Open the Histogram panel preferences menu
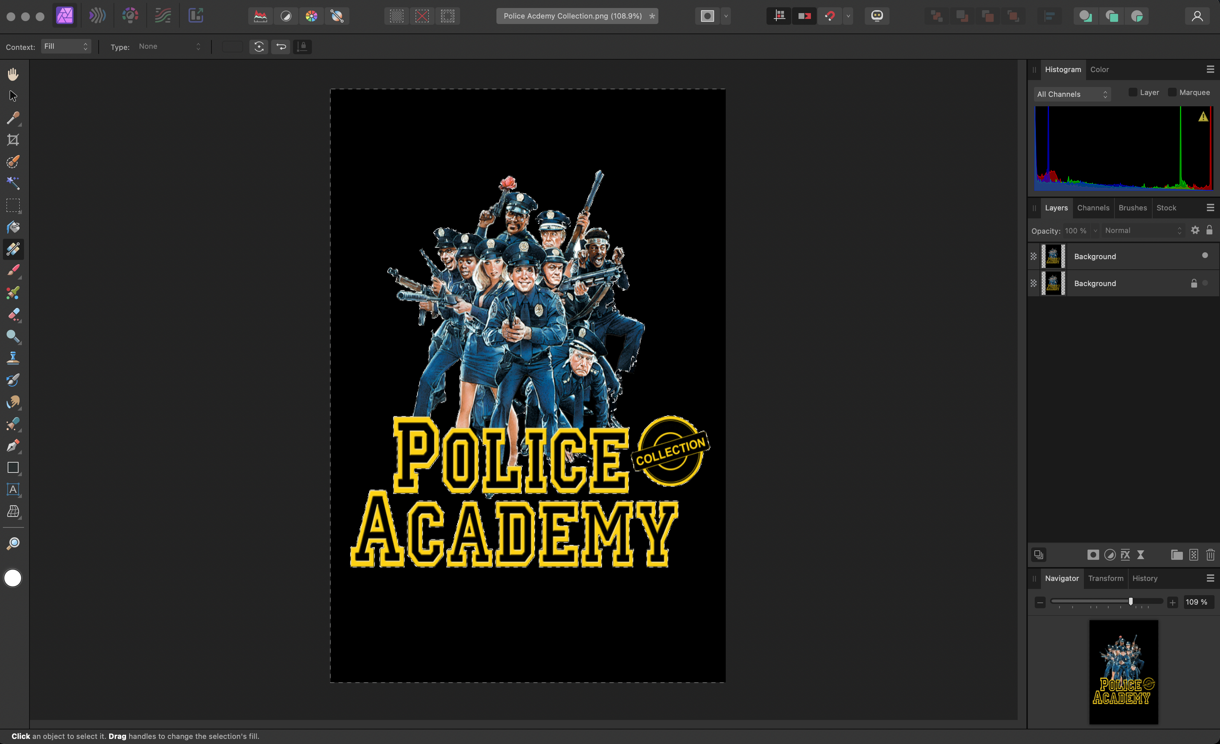Screen dimensions: 1220x744 click(1210, 69)
